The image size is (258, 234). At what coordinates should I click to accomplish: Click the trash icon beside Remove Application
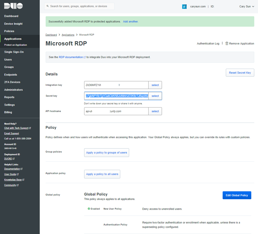[227, 43]
